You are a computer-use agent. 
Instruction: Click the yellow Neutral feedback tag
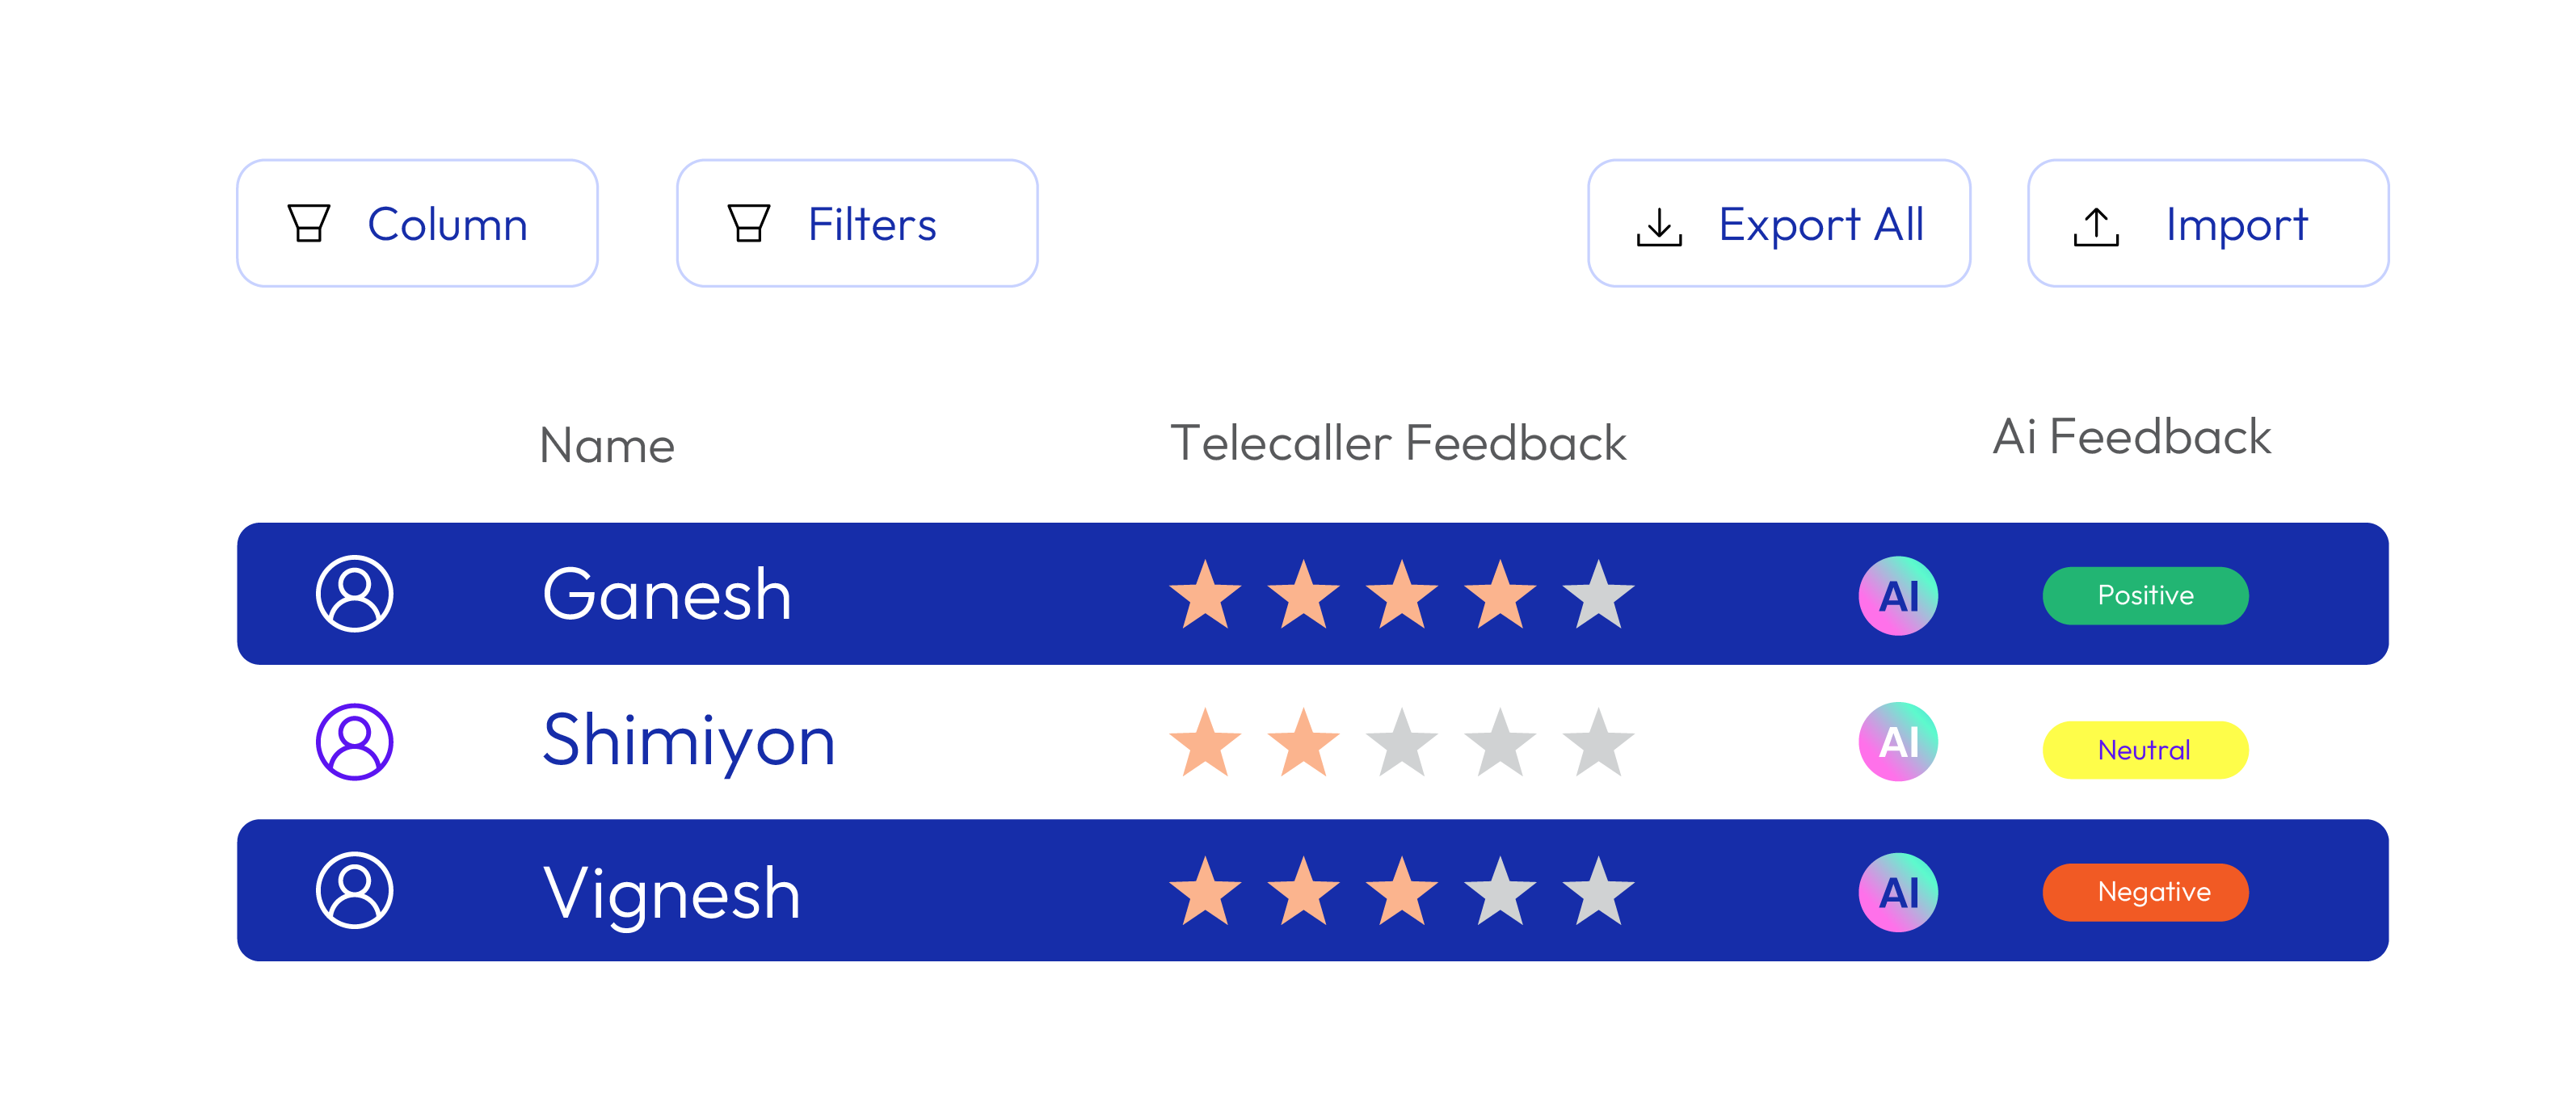tap(2145, 750)
